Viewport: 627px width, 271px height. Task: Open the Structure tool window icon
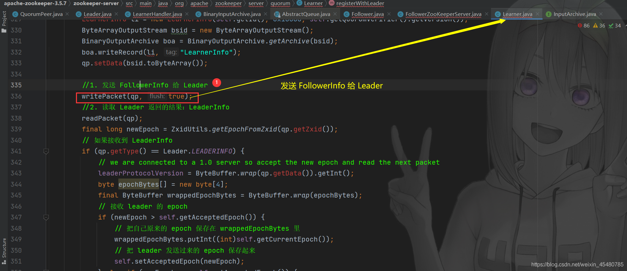point(4,262)
